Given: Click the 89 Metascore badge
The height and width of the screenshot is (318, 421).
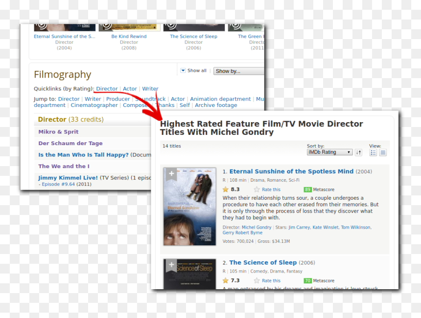Looking at the screenshot, I should [307, 190].
